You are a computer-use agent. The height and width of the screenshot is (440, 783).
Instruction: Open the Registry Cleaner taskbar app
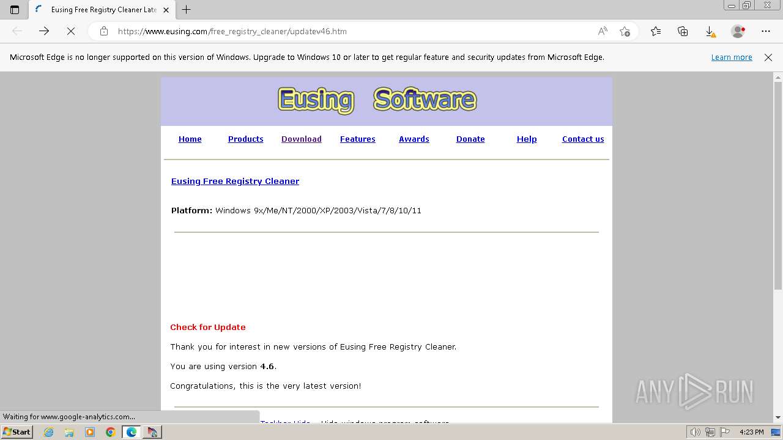pos(152,432)
